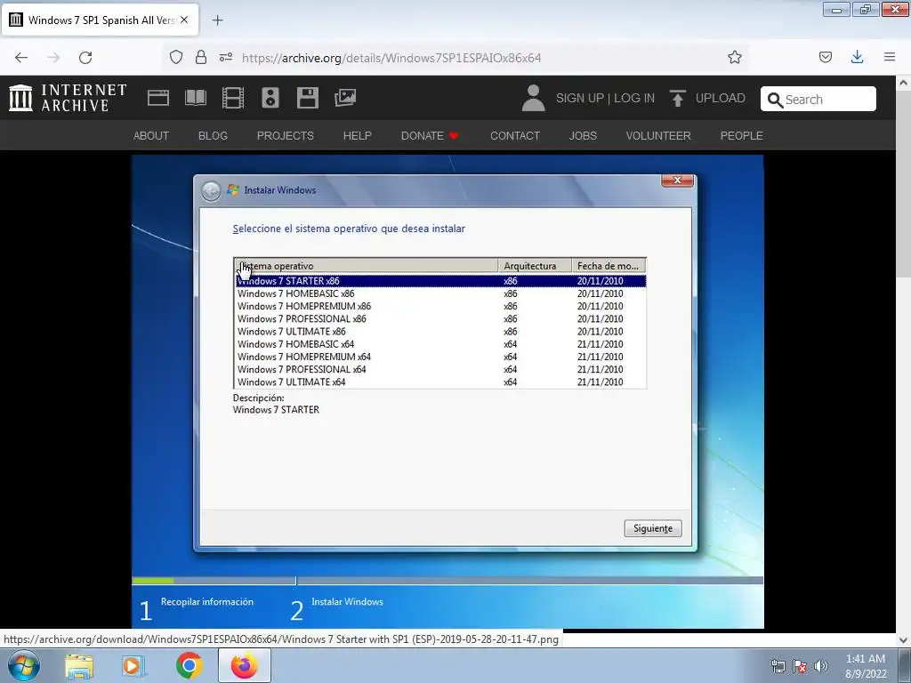Open the Audio speaker icon
This screenshot has height=683, width=911.
(270, 98)
